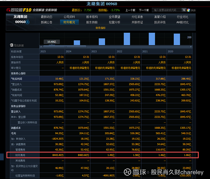Viewport: 210px width, 179px height.
Task: Click the 2021 chart bar
Action: [152, 39]
